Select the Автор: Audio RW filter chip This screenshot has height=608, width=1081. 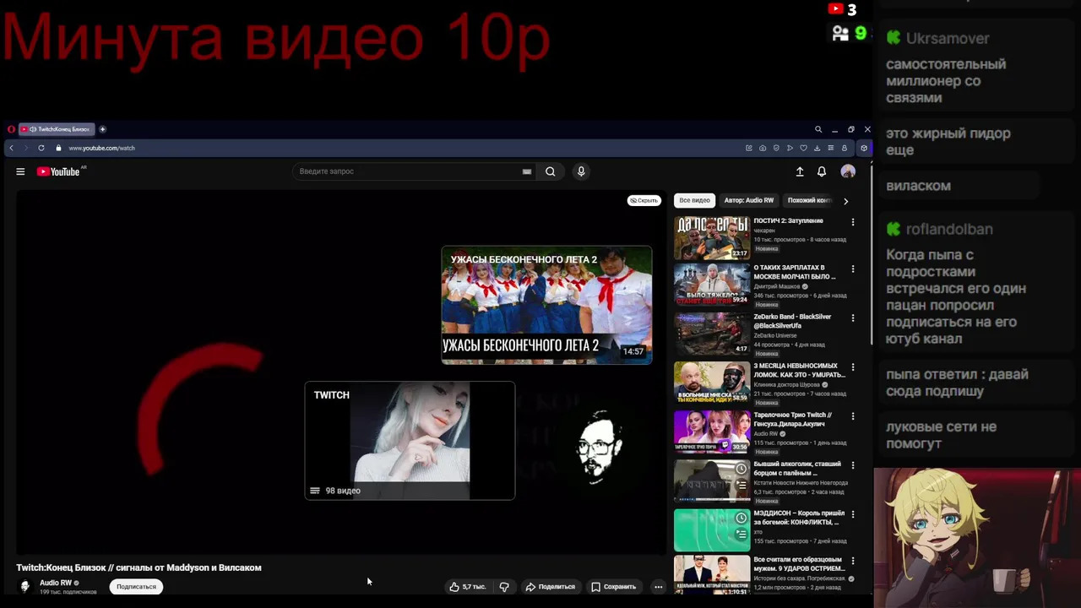[748, 200]
